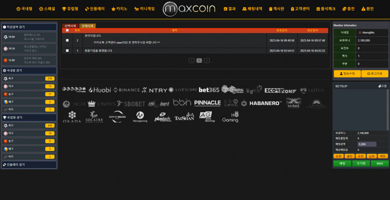
Task: Click the Playtech logo
Action: click(x=163, y=116)
